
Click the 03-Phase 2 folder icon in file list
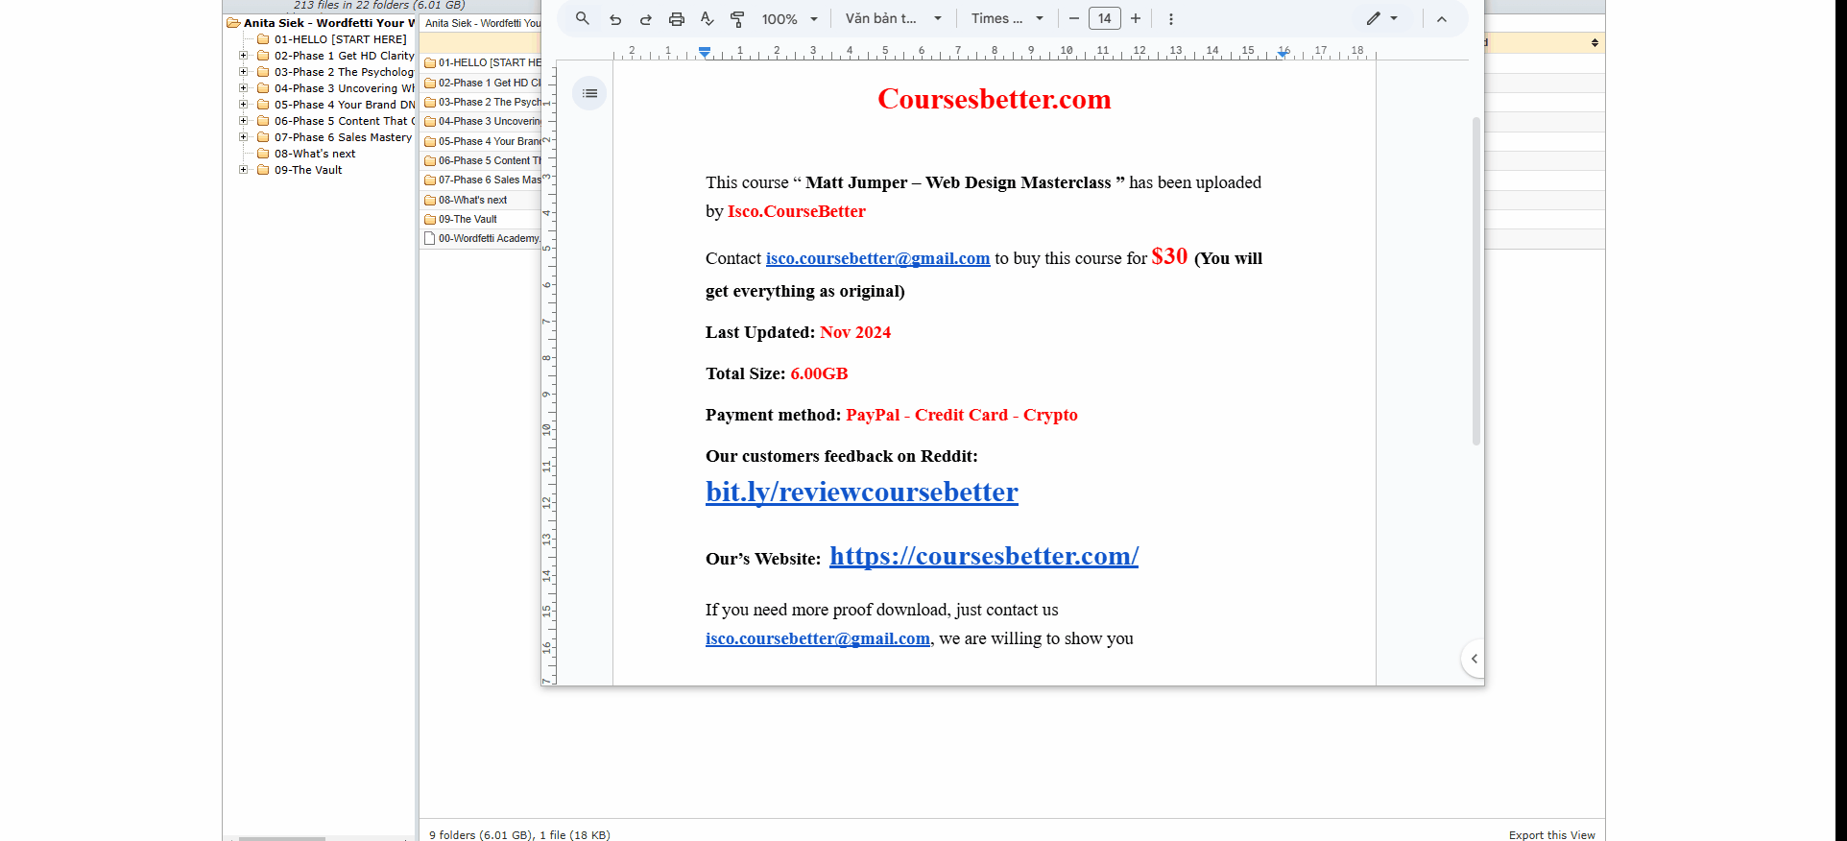(430, 103)
